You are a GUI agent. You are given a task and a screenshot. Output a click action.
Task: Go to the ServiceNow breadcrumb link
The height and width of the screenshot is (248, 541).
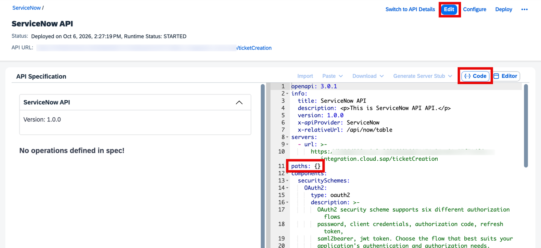[x=27, y=8]
